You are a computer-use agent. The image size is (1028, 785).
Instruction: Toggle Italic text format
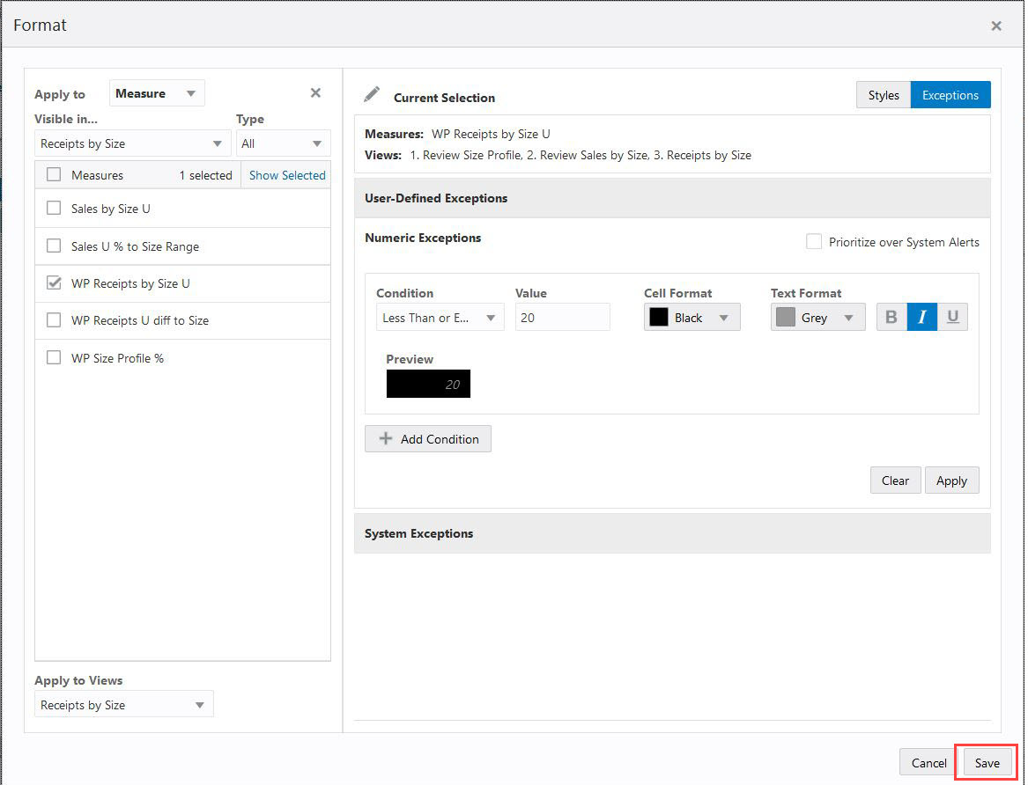921,317
